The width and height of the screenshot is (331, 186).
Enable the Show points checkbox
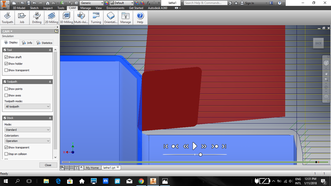6,89
